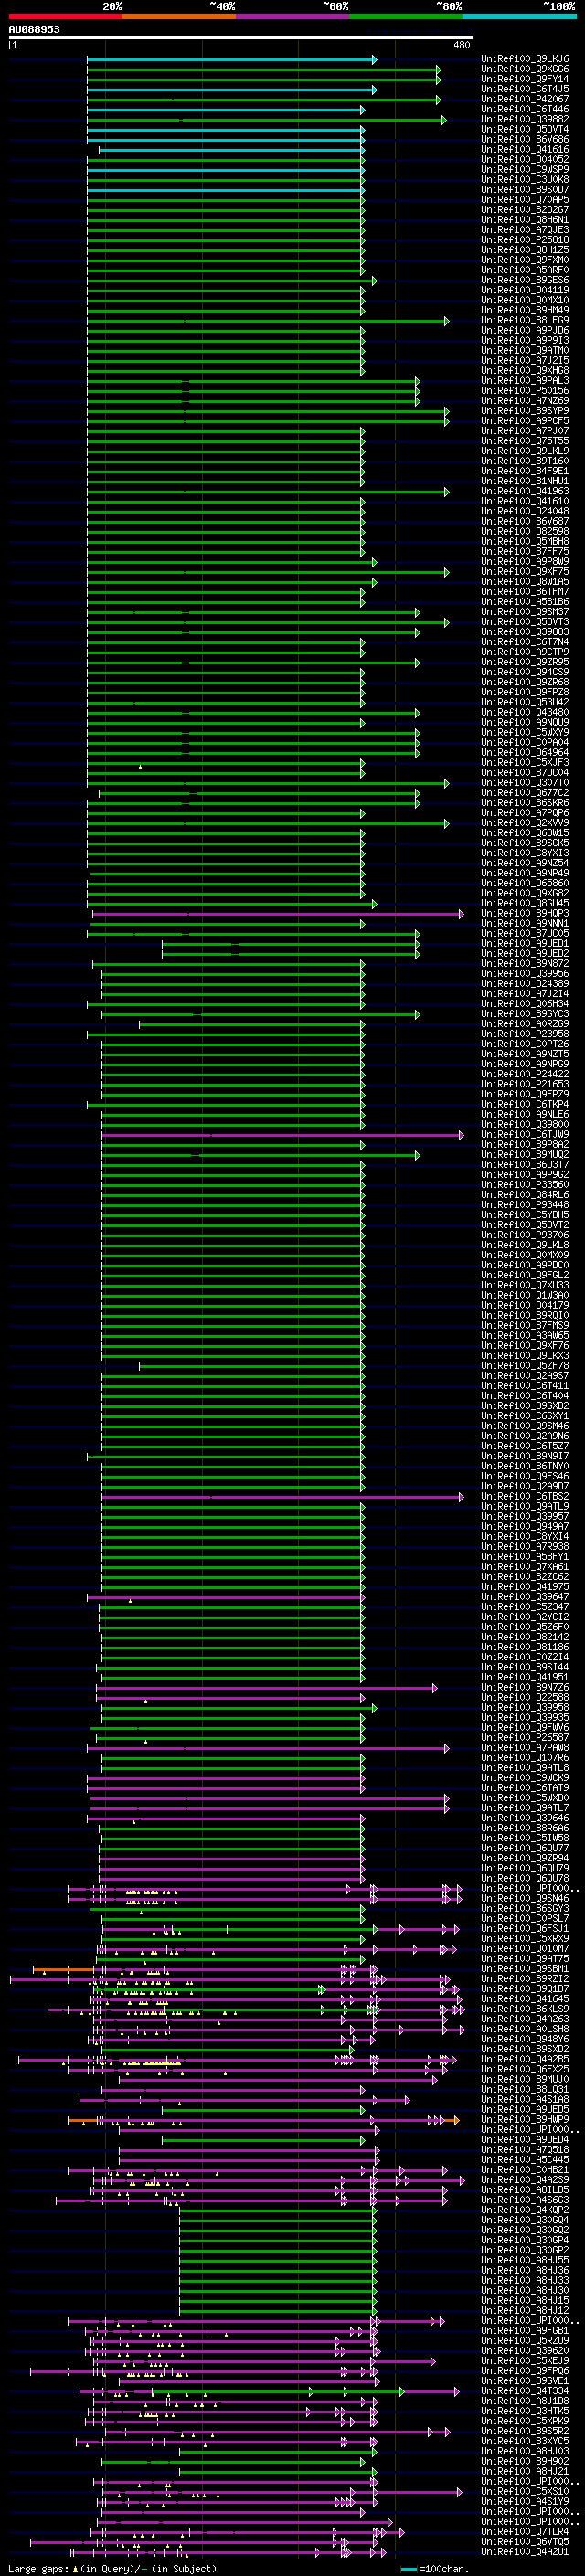The width and height of the screenshot is (585, 2576).
Task: Click the UniRef100_C6TJW9 label
Action: click(x=525, y=1134)
